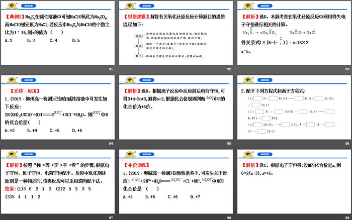Select option D. 5 on slide 91
Screen dimensions: 352x220
76,40
